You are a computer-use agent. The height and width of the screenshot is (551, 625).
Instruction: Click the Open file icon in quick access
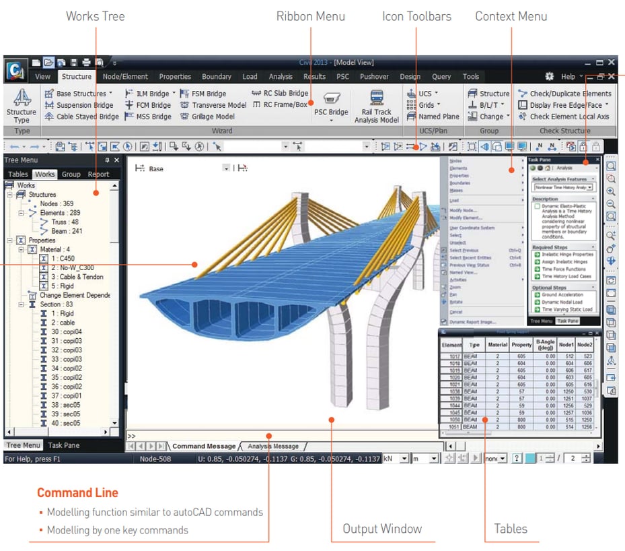click(x=48, y=62)
